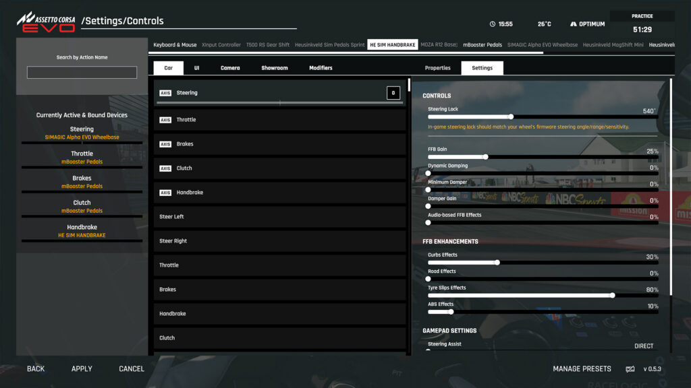
Task: Click the AXIS badge on the Throttle row
Action: tap(165, 120)
